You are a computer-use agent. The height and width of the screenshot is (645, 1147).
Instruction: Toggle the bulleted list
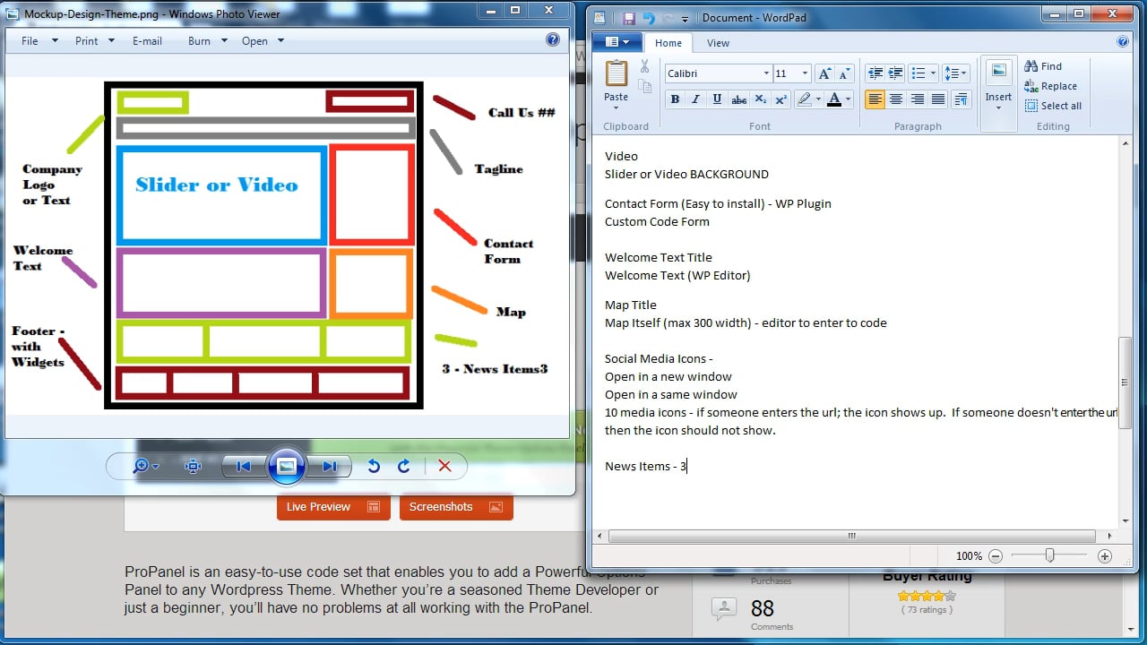918,73
